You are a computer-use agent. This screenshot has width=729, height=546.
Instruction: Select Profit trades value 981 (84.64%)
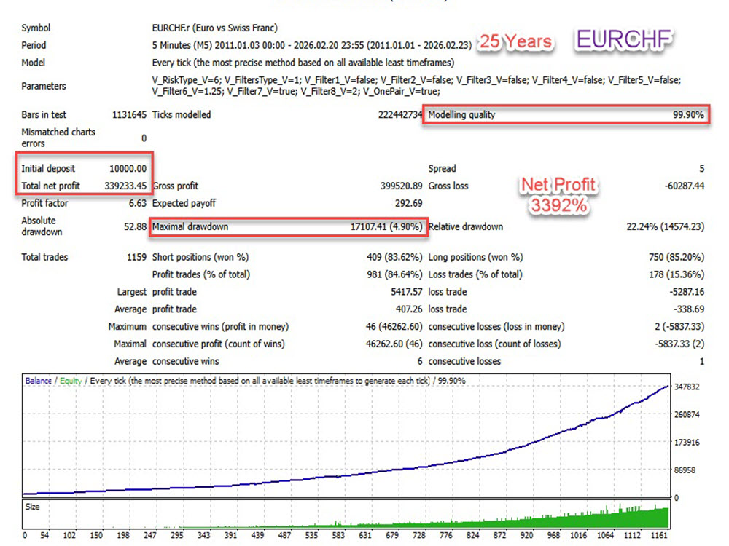pos(394,274)
